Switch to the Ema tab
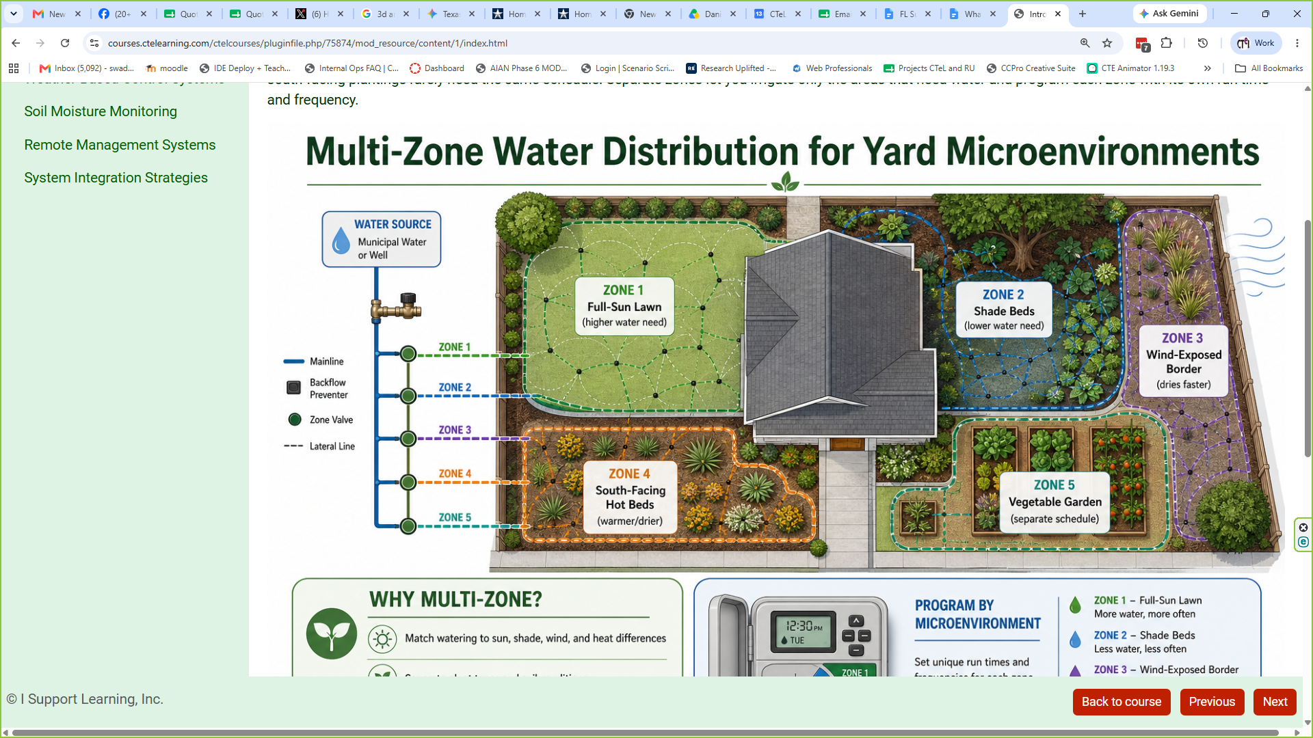This screenshot has width=1313, height=738. 841,14
